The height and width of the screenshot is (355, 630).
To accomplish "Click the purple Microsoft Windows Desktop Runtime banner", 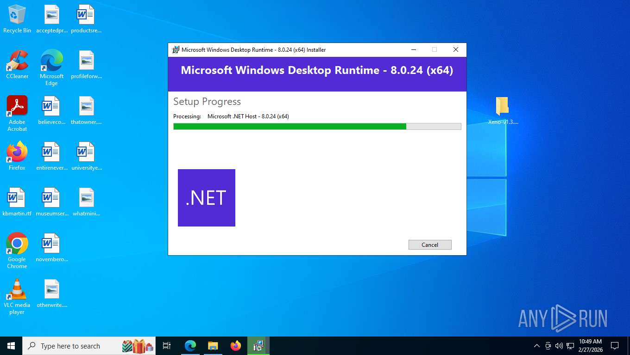I will 317,74.
